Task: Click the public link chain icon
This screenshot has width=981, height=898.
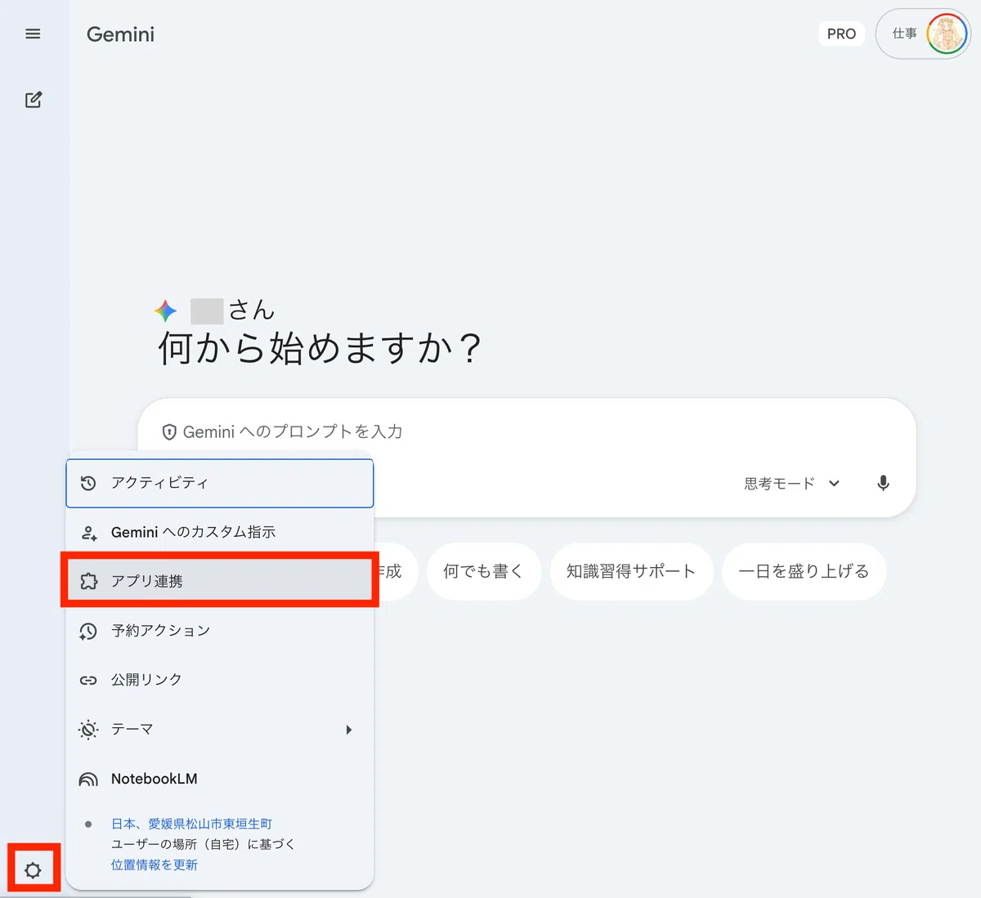Action: [88, 680]
